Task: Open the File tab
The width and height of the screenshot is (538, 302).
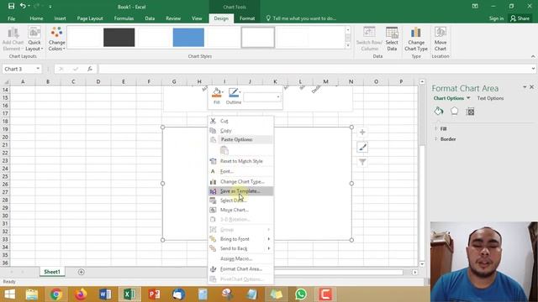Action: click(x=11, y=18)
